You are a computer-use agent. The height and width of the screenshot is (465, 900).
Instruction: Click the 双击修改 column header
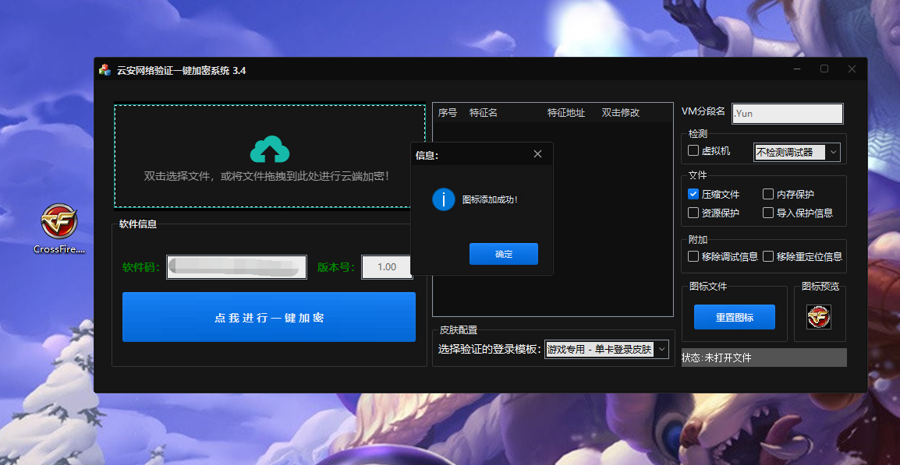click(x=621, y=113)
